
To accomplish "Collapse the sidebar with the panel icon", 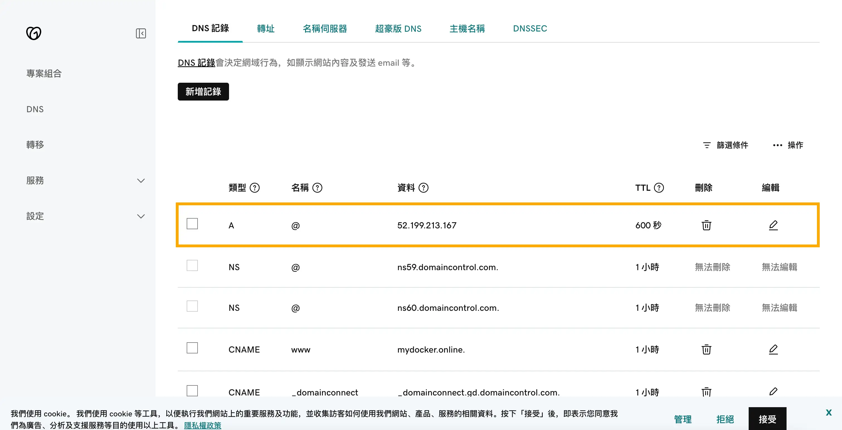I will [x=140, y=33].
